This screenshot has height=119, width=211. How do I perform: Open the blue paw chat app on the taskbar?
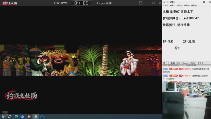pos(42,117)
